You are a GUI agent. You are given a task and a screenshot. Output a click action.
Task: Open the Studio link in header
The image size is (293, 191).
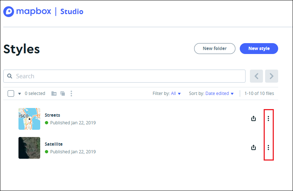(72, 12)
